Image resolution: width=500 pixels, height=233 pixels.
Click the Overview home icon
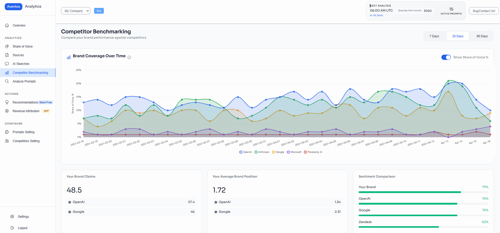[x=7, y=25]
